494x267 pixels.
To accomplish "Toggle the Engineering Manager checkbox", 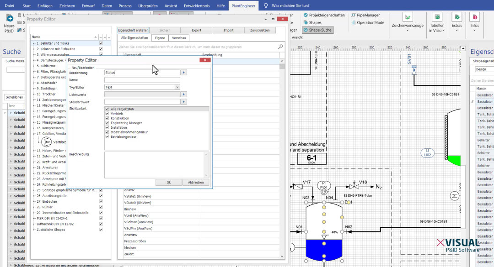I will [x=107, y=123].
